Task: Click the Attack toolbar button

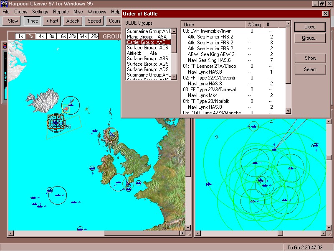Action: (73, 21)
